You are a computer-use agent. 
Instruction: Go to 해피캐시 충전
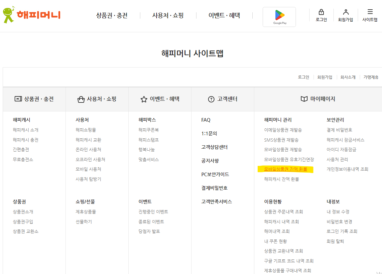tap(26, 140)
